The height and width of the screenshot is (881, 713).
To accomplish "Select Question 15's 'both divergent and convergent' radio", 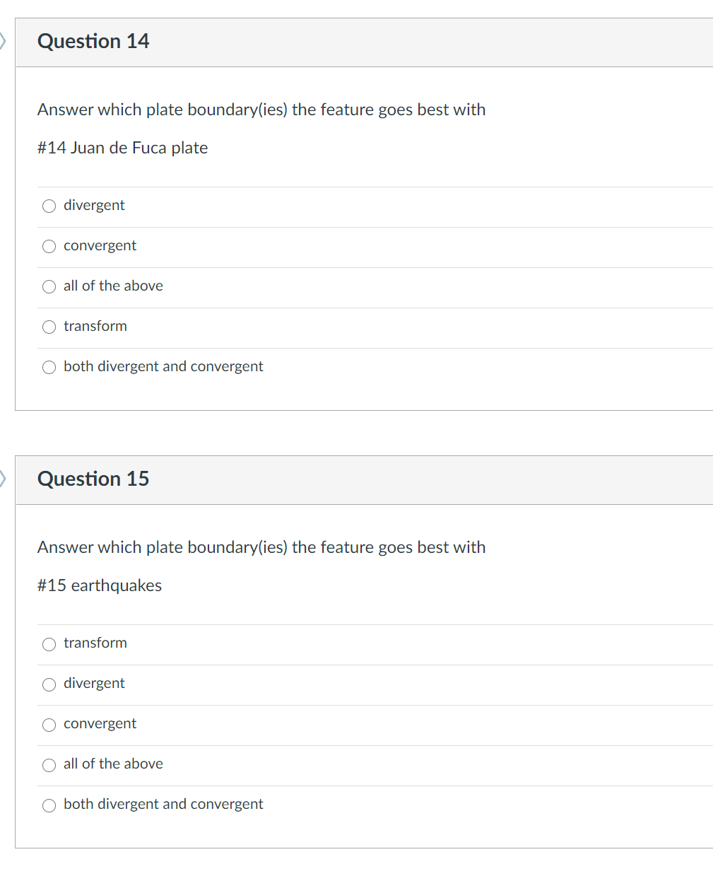I will [x=49, y=805].
